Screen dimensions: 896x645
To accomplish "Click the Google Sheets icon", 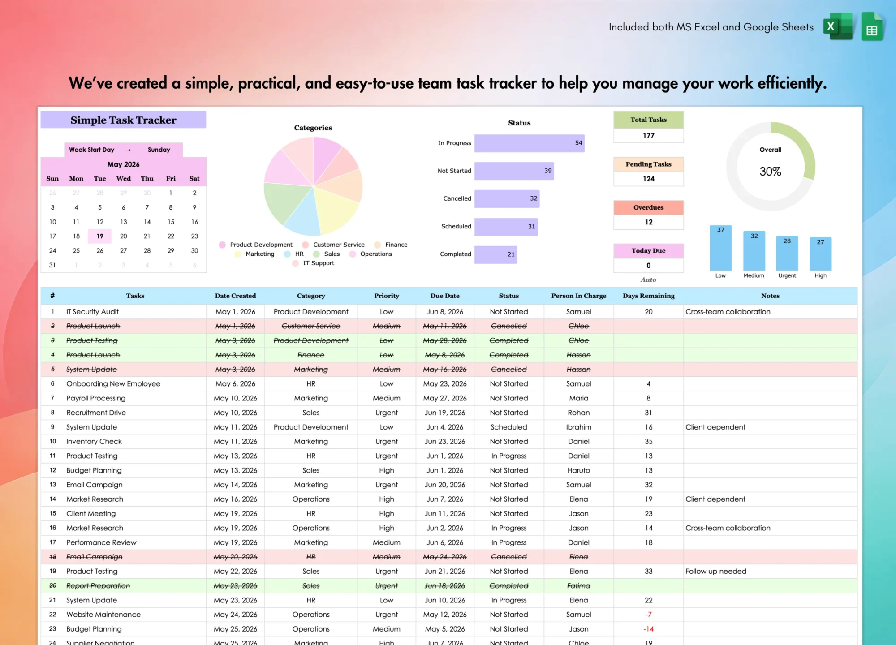I will coord(872,27).
